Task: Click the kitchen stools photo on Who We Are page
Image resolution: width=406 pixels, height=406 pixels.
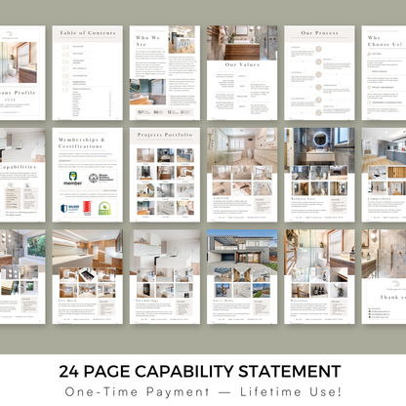Action: pos(182,40)
